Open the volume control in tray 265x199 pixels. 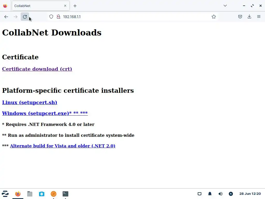(220, 194)
